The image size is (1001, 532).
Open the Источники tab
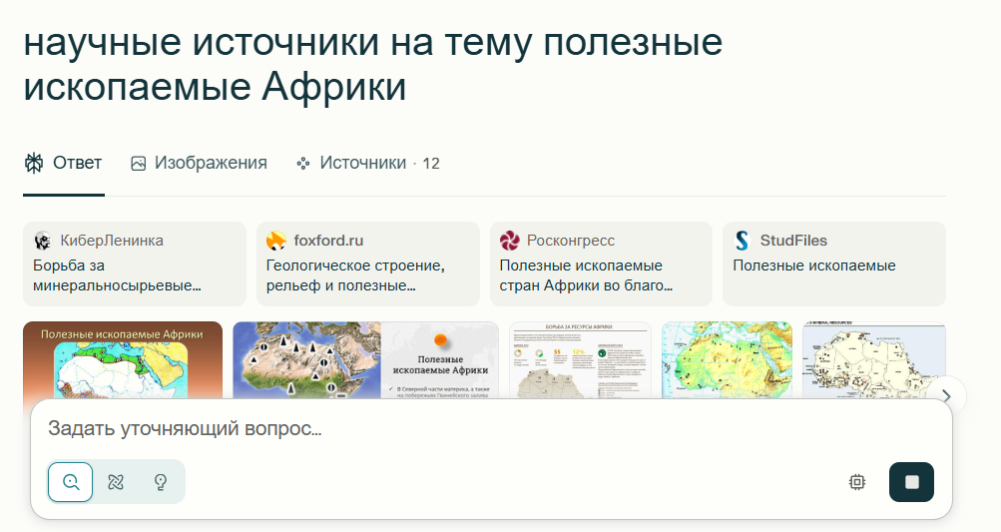coord(367,163)
